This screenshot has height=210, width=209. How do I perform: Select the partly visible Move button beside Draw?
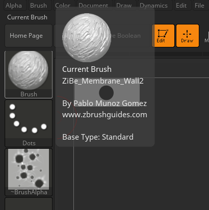click(206, 36)
